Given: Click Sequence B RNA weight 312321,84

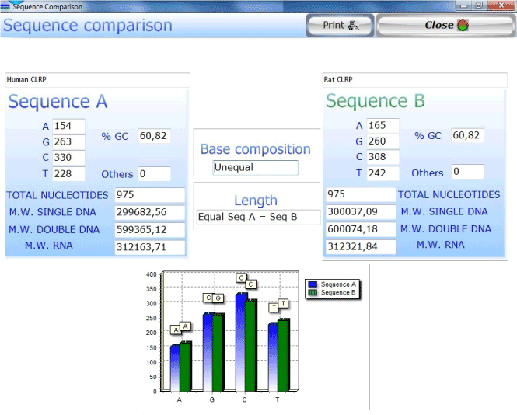Looking at the screenshot, I should [361, 247].
